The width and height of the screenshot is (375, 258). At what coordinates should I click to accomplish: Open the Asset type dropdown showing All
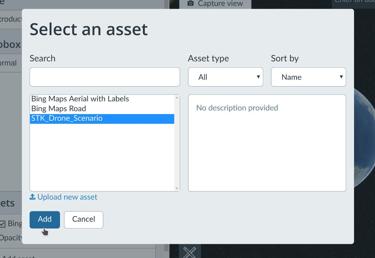tap(225, 77)
